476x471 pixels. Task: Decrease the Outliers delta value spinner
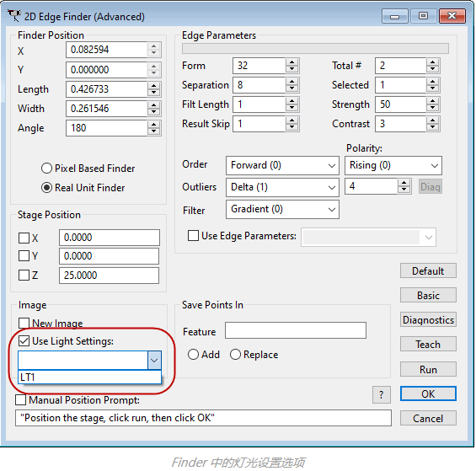tap(404, 190)
